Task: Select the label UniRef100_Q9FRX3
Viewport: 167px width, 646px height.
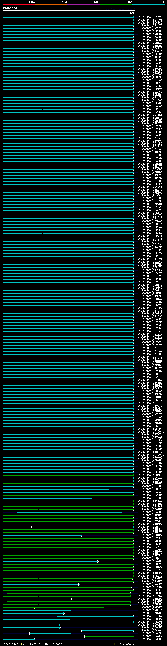Action: click(x=150, y=66)
